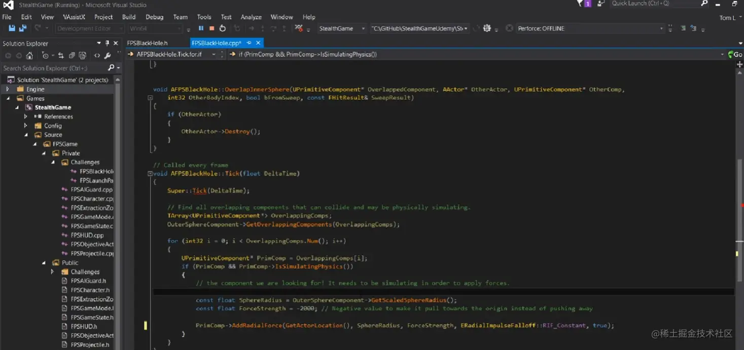Open the StealthGame startup project dropdown
This screenshot has height=350, width=744.
(363, 28)
